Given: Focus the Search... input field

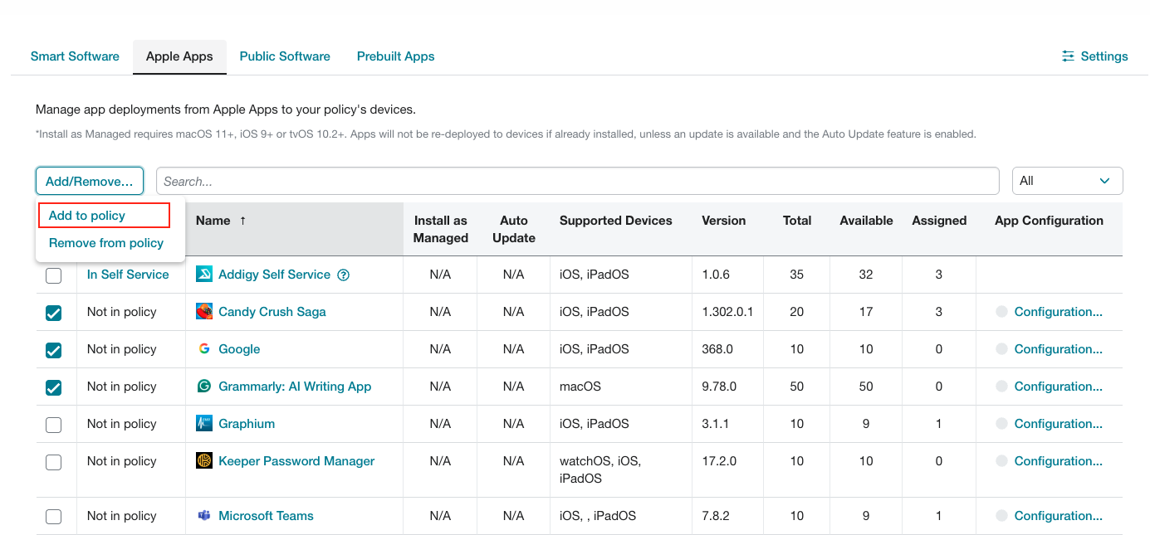Looking at the screenshot, I should 577,181.
